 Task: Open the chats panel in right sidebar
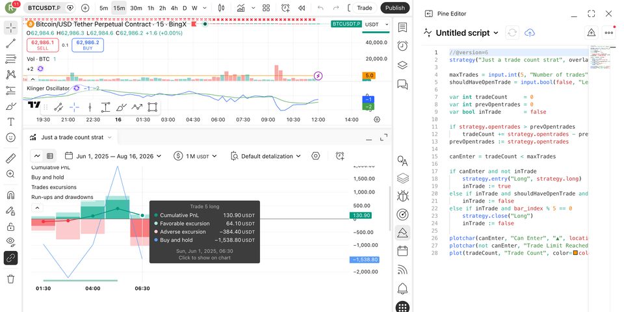[402, 84]
